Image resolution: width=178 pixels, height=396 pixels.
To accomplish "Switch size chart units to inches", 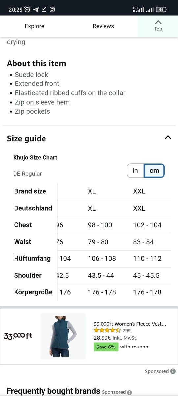I will pyautogui.click(x=135, y=171).
